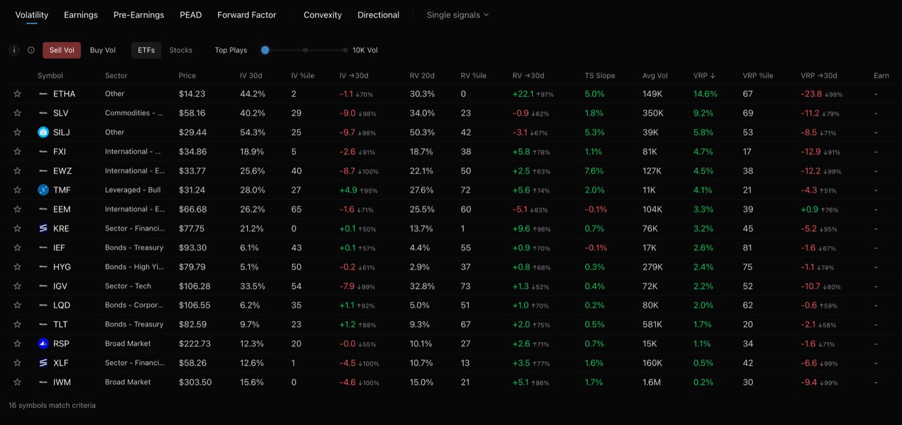The width and height of the screenshot is (902, 425).
Task: Open the SLV symbol link
Action: pos(61,113)
